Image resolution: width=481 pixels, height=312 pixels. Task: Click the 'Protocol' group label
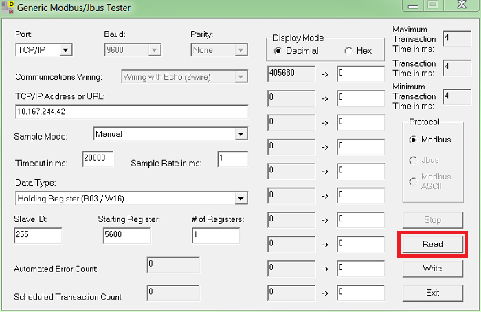click(x=424, y=122)
